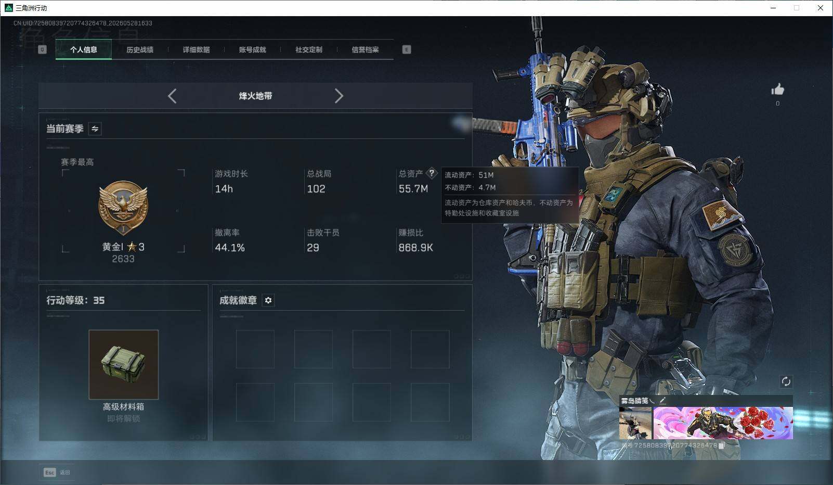
Task: Click the E key next-tab icon
Action: pos(407,49)
